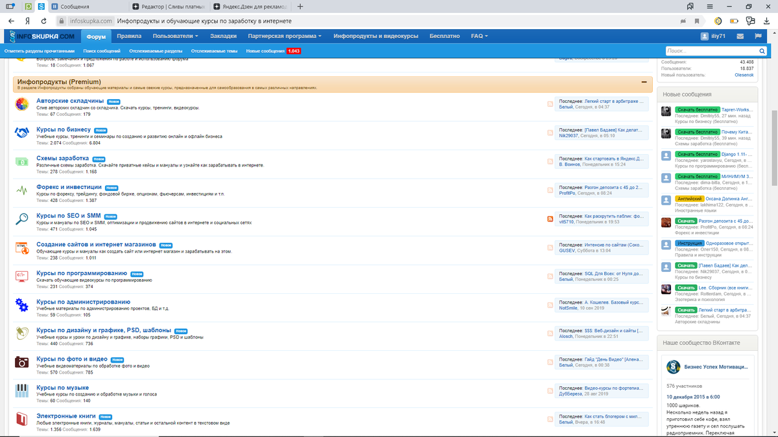This screenshot has height=437, width=778.
Task: Click the Авторские складчины category icon
Action: 22,104
